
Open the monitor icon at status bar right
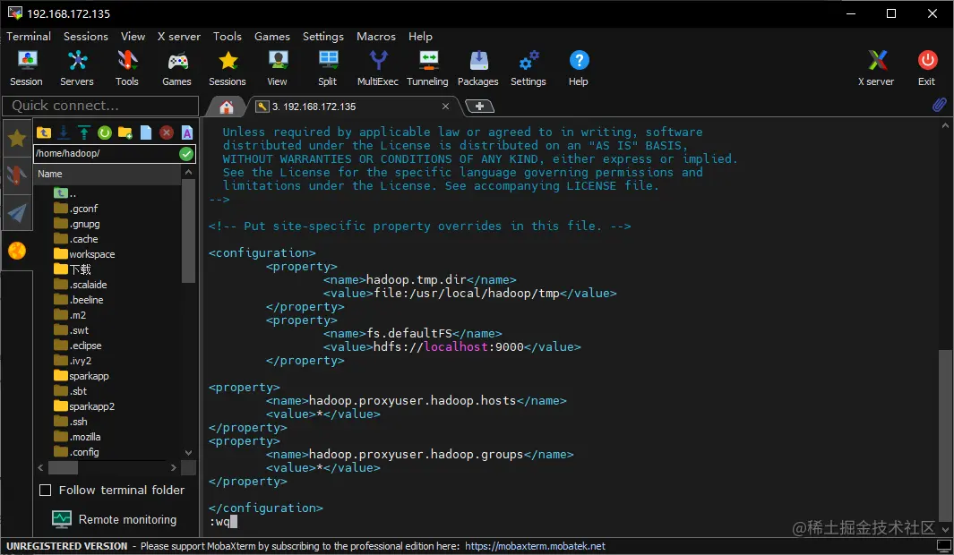(x=943, y=546)
